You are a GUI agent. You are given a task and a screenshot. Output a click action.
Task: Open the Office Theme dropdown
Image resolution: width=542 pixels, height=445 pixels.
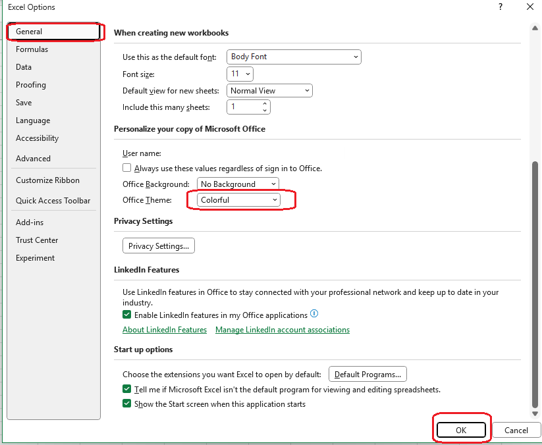[x=238, y=199]
